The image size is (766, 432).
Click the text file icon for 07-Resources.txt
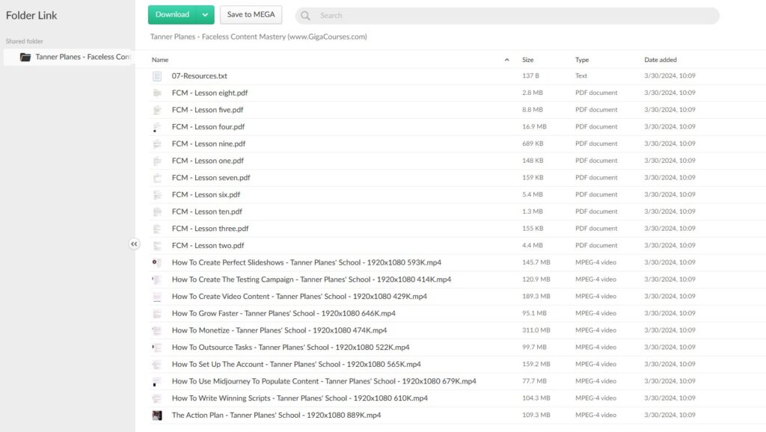pyautogui.click(x=157, y=75)
